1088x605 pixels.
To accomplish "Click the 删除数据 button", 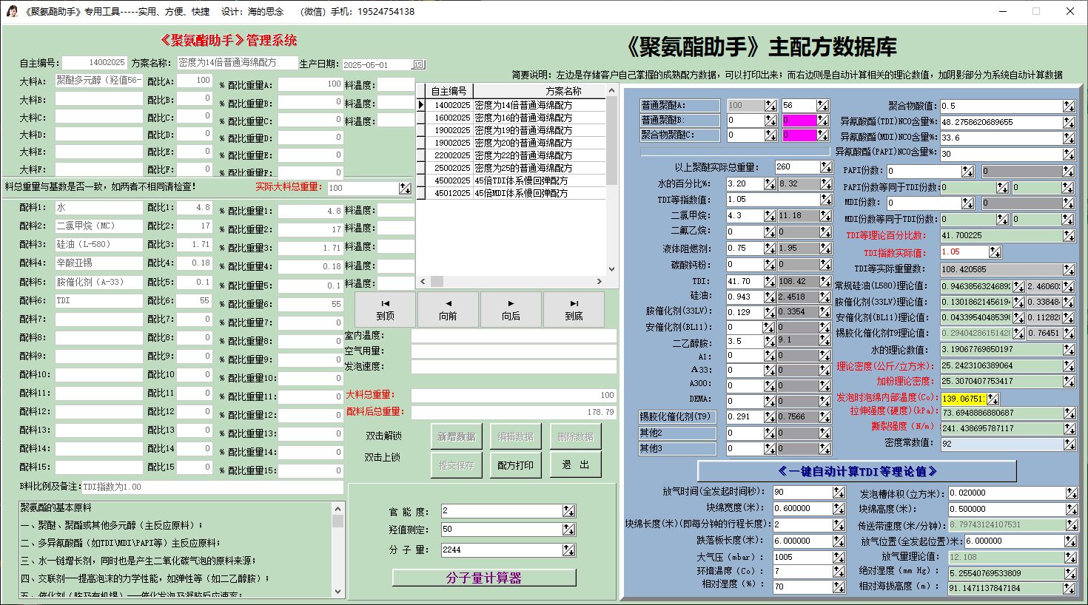I will [x=575, y=437].
